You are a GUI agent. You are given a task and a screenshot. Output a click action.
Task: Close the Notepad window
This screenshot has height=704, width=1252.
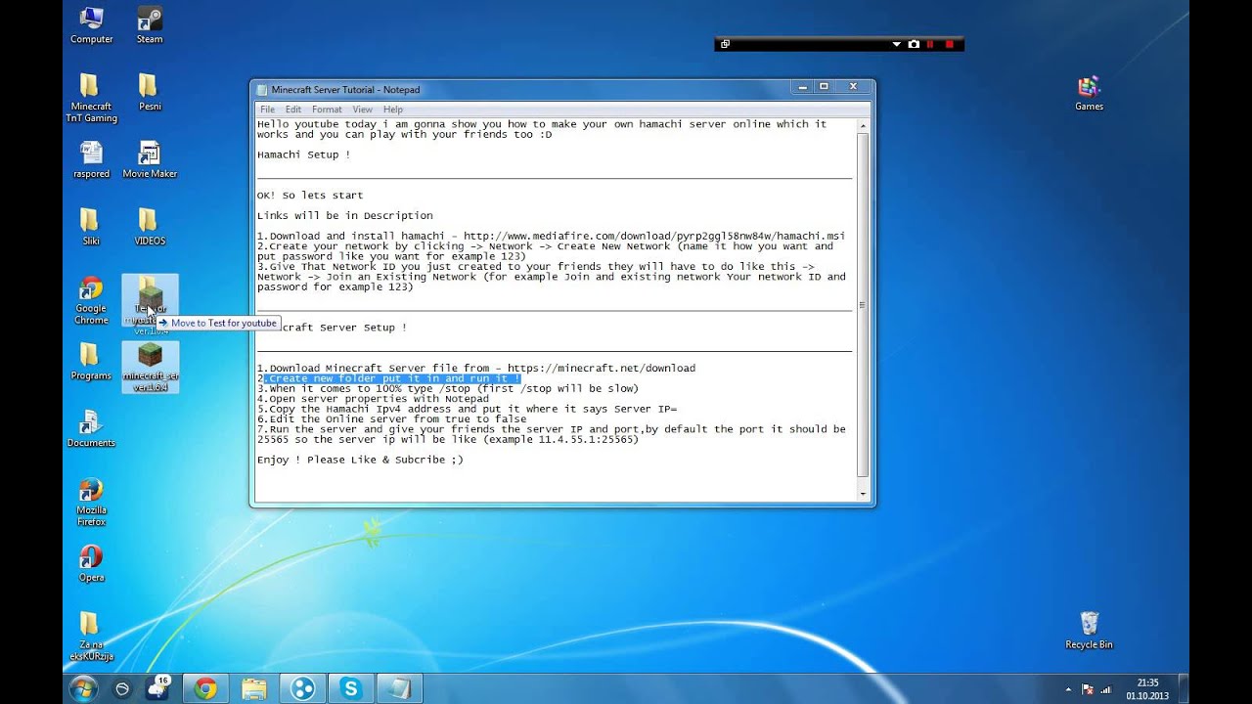(x=853, y=87)
